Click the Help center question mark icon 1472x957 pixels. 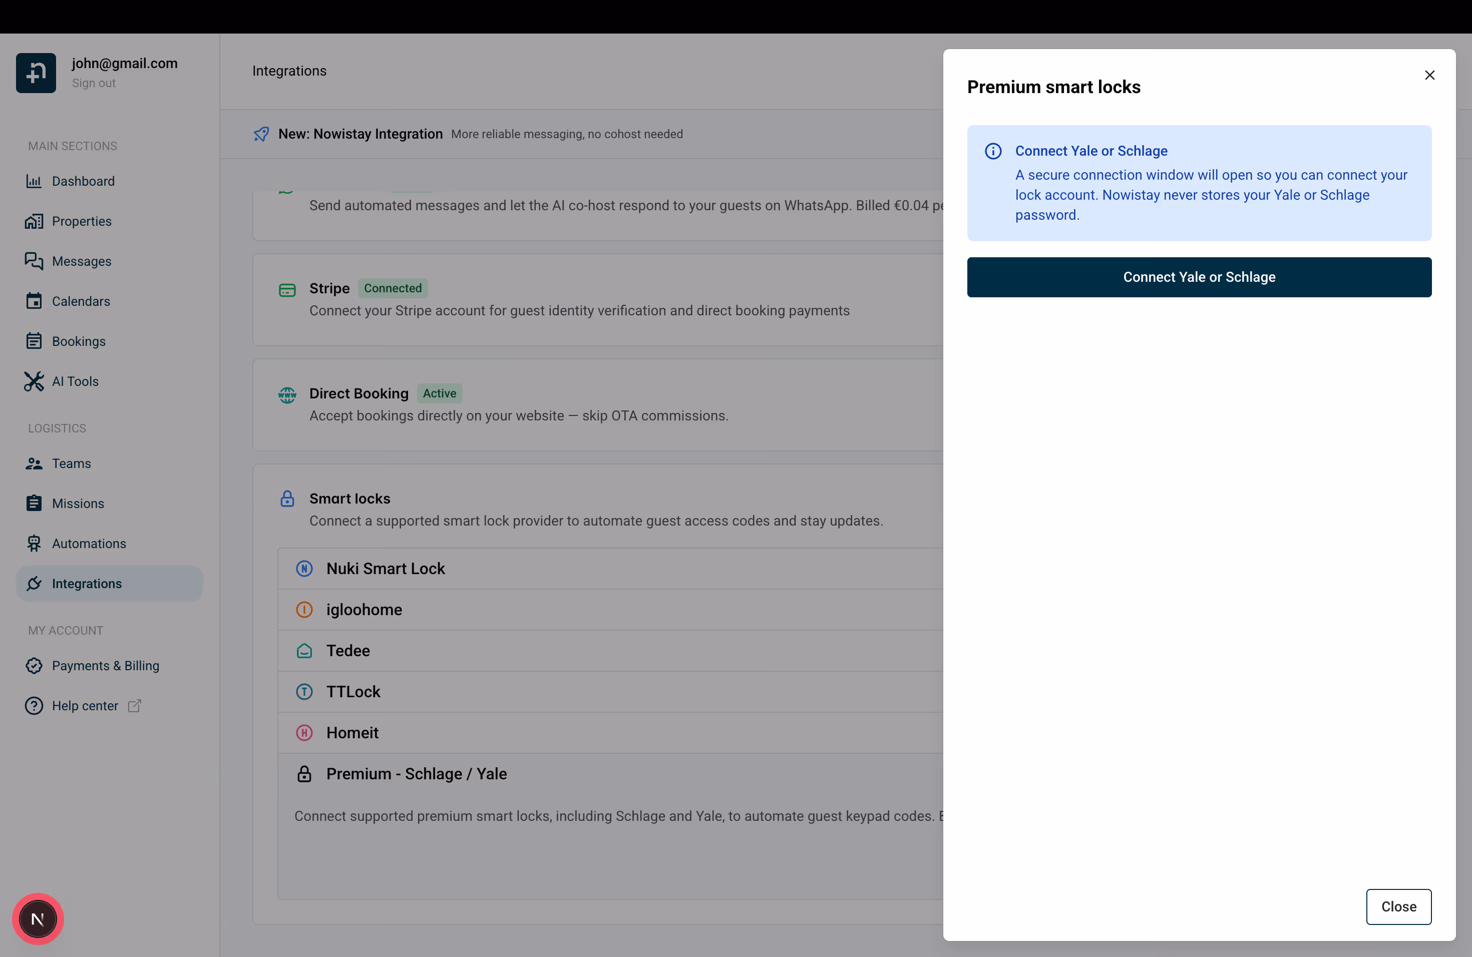34,706
